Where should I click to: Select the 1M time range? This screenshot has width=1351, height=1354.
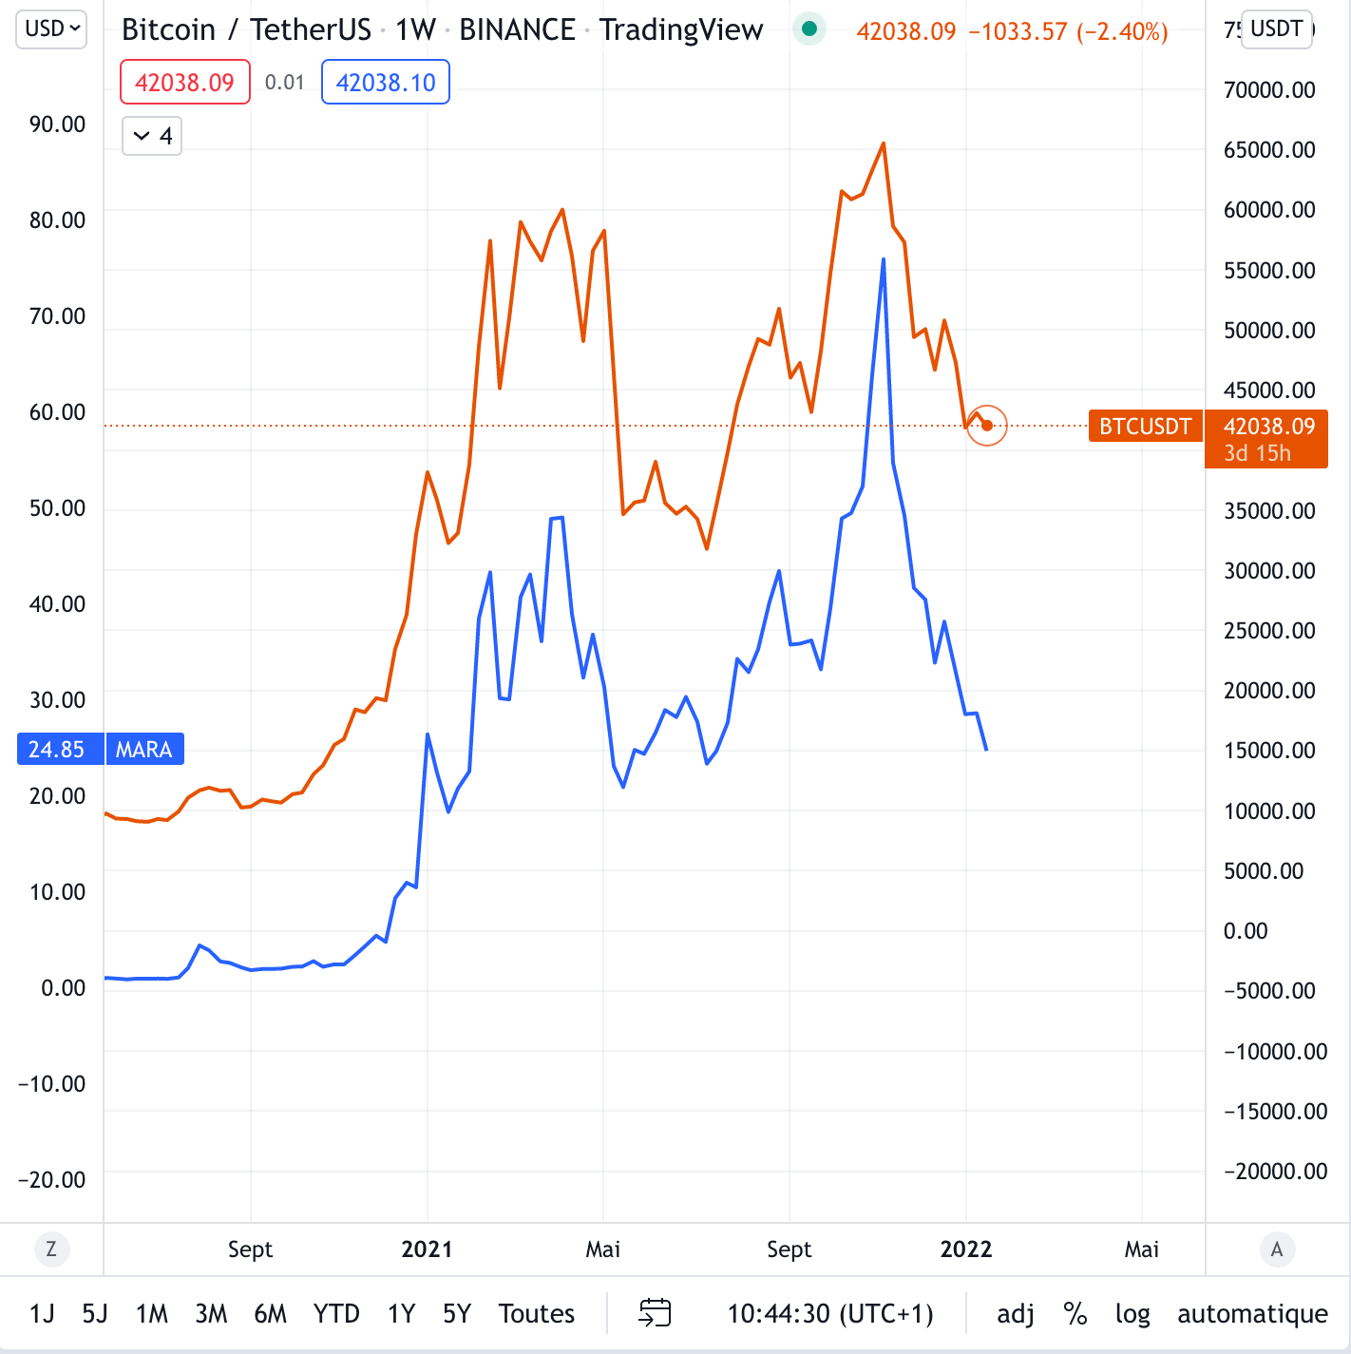click(152, 1313)
